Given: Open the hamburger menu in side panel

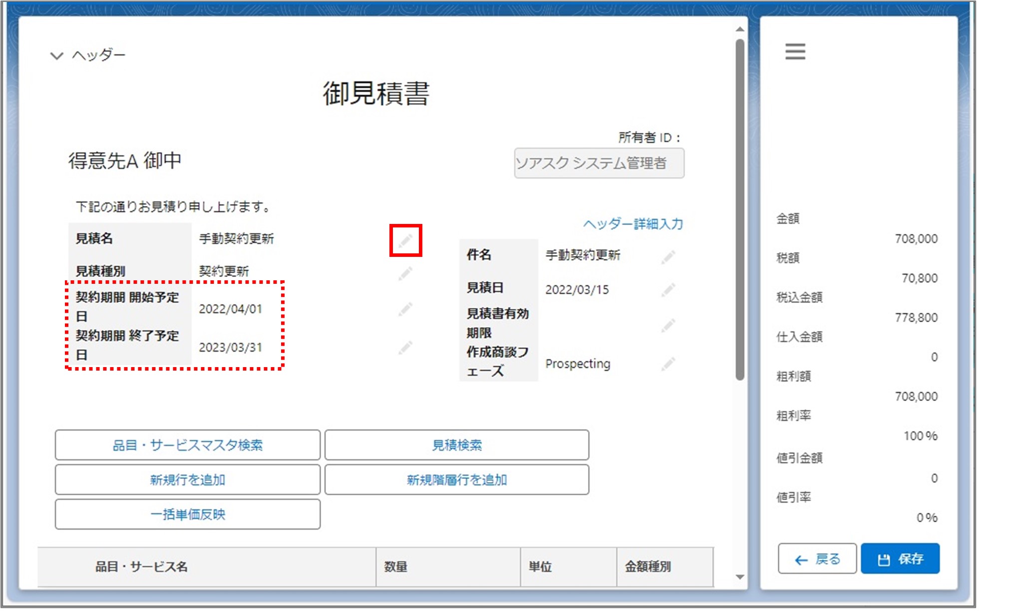Looking at the screenshot, I should click(x=795, y=51).
